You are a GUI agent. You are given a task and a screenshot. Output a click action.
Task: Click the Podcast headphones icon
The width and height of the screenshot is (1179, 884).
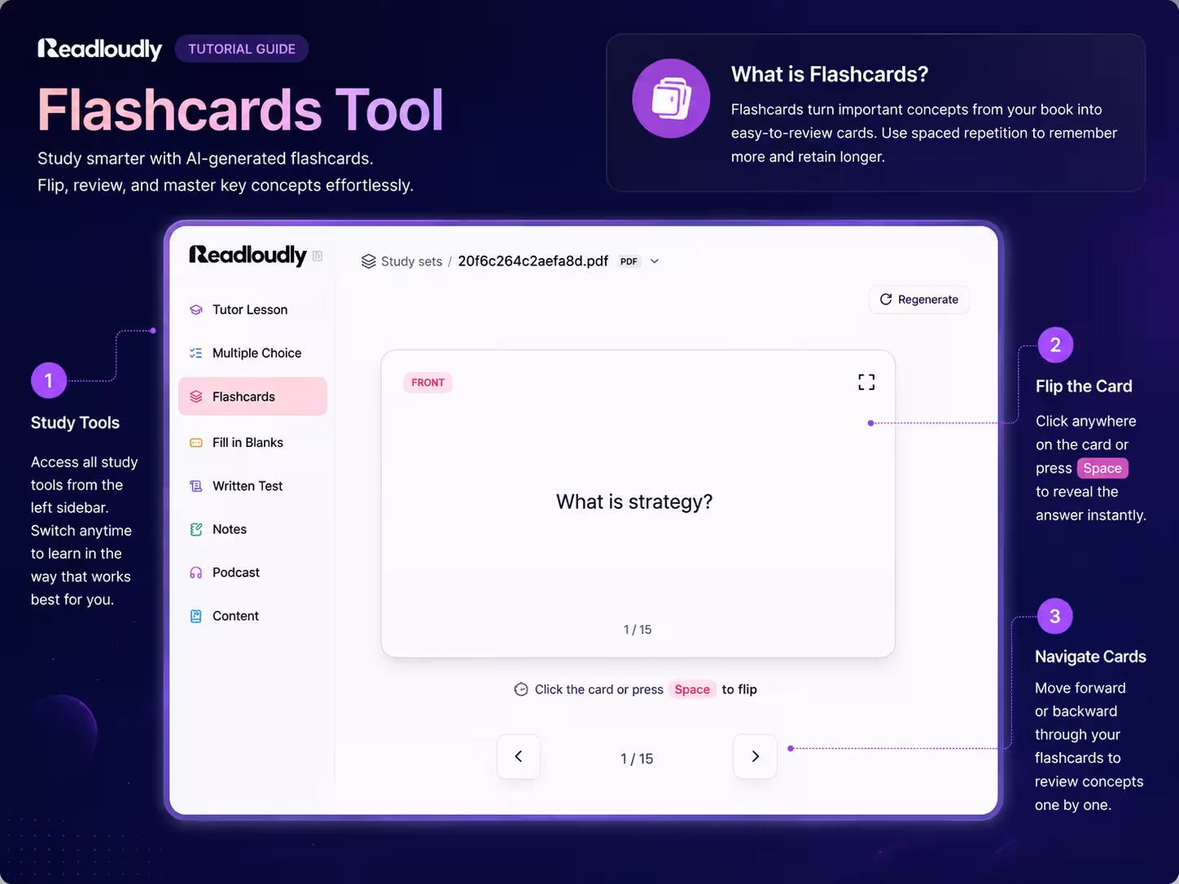(x=195, y=573)
